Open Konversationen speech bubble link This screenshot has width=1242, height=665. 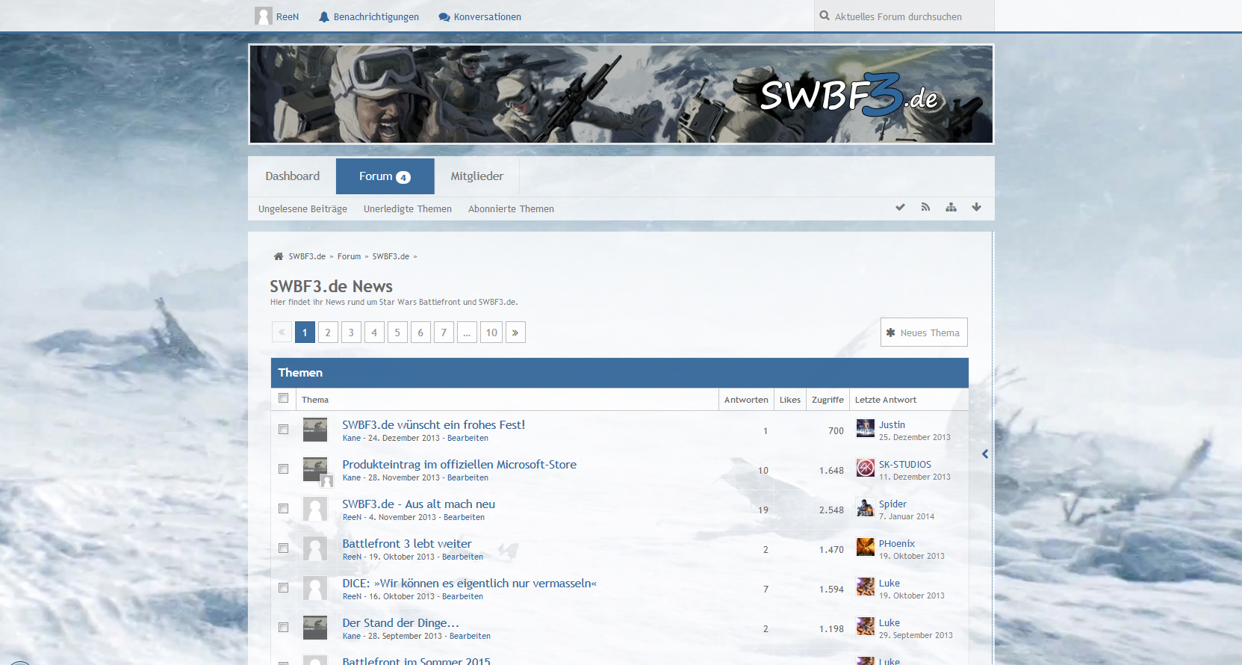click(x=480, y=16)
